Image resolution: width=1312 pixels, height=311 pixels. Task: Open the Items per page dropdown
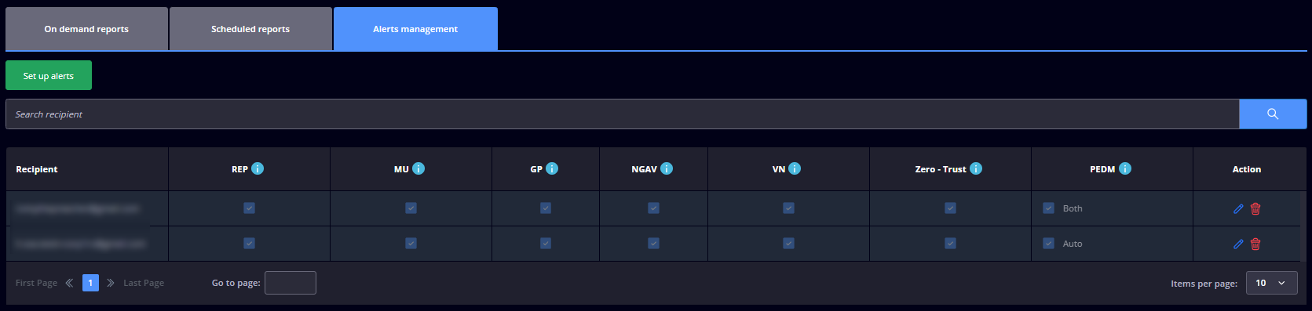coord(1271,283)
